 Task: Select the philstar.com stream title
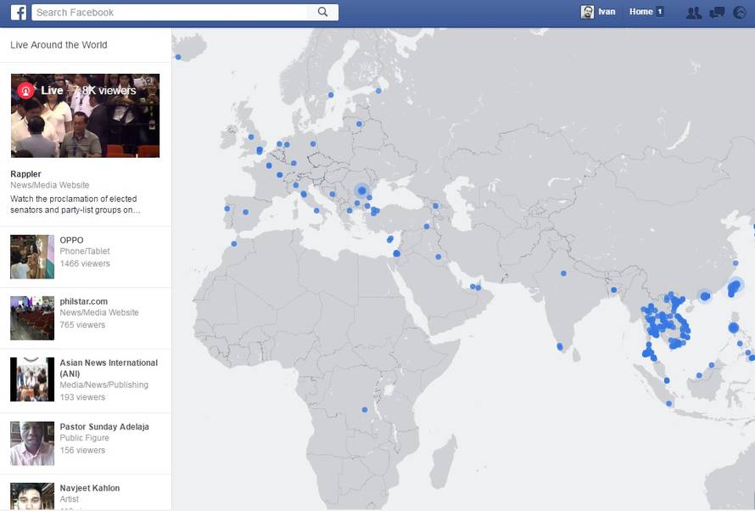(x=83, y=301)
